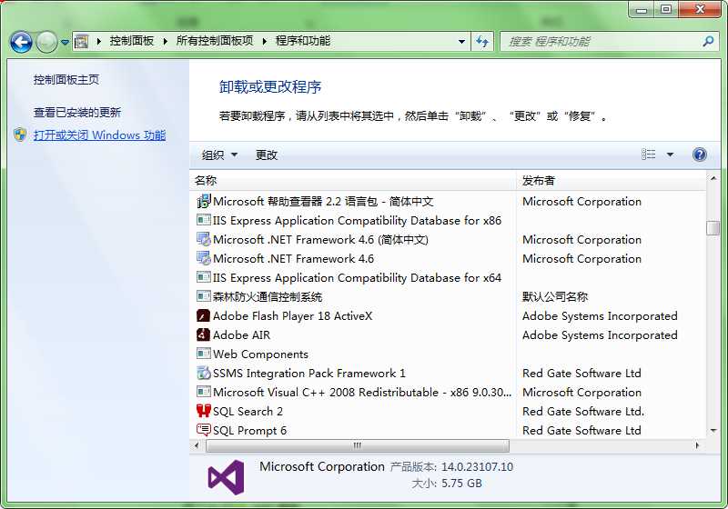Expand arrow after 控制面板 breadcrumb
The width and height of the screenshot is (728, 509).
click(165, 41)
